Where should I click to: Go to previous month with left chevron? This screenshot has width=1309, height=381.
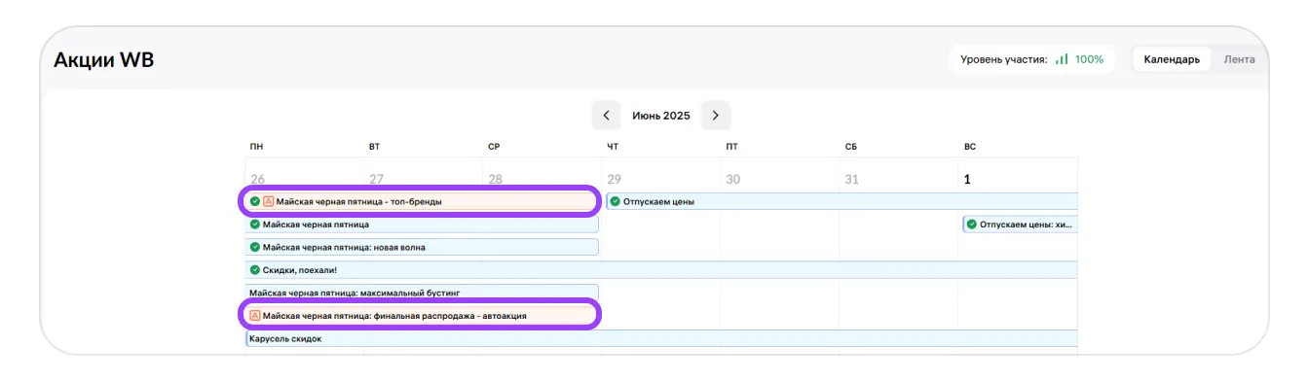tap(606, 116)
